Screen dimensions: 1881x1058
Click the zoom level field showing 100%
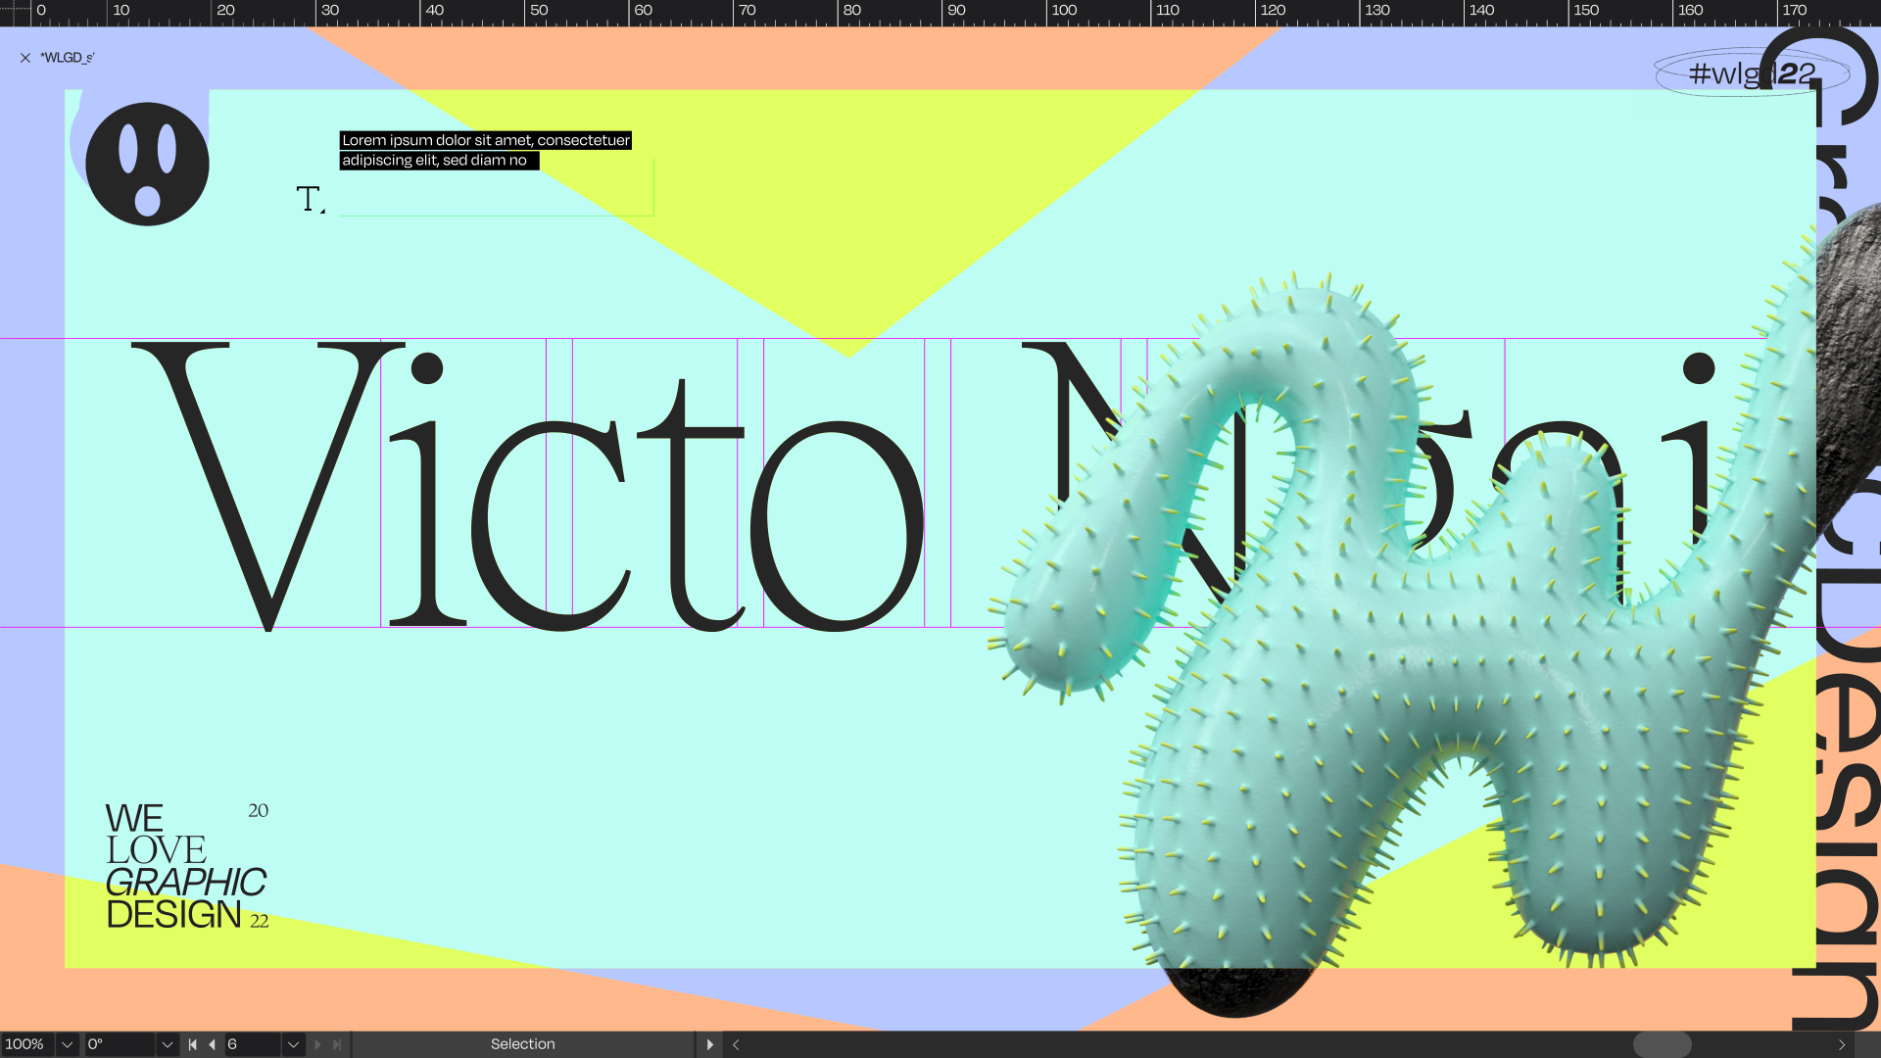point(26,1044)
